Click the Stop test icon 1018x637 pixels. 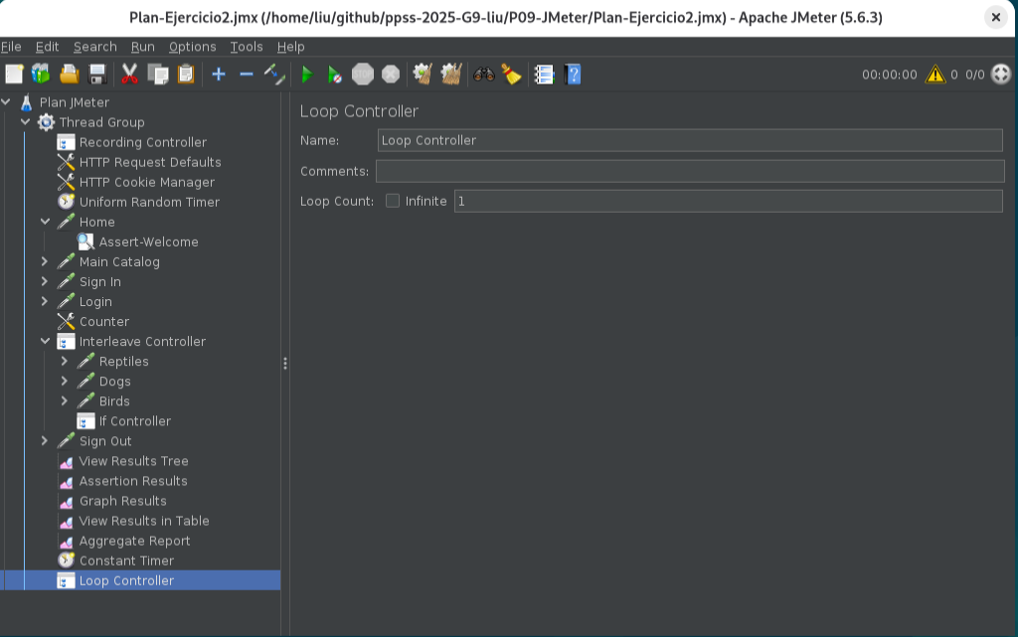[363, 75]
